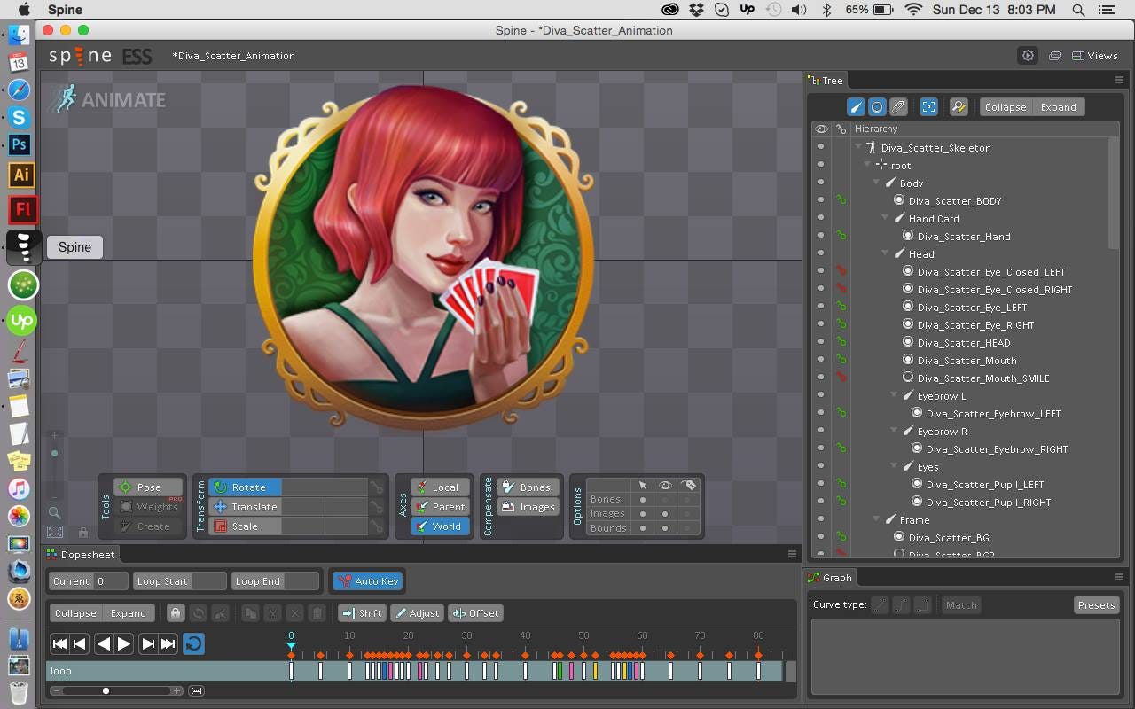Open Photoshop from the Dock
Screen dimensions: 1135x709
[x=19, y=144]
